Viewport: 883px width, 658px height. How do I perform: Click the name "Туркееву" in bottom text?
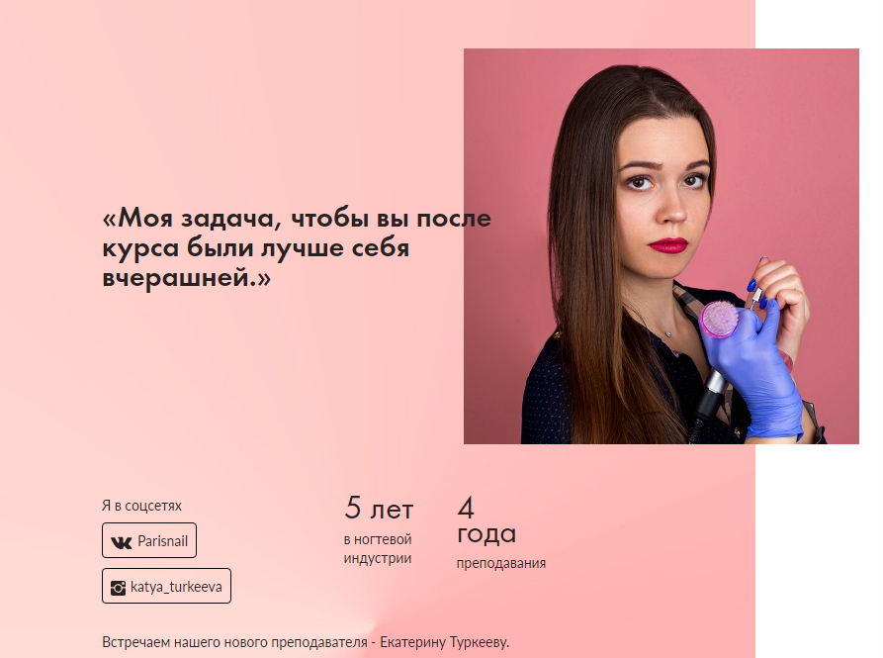(479, 642)
